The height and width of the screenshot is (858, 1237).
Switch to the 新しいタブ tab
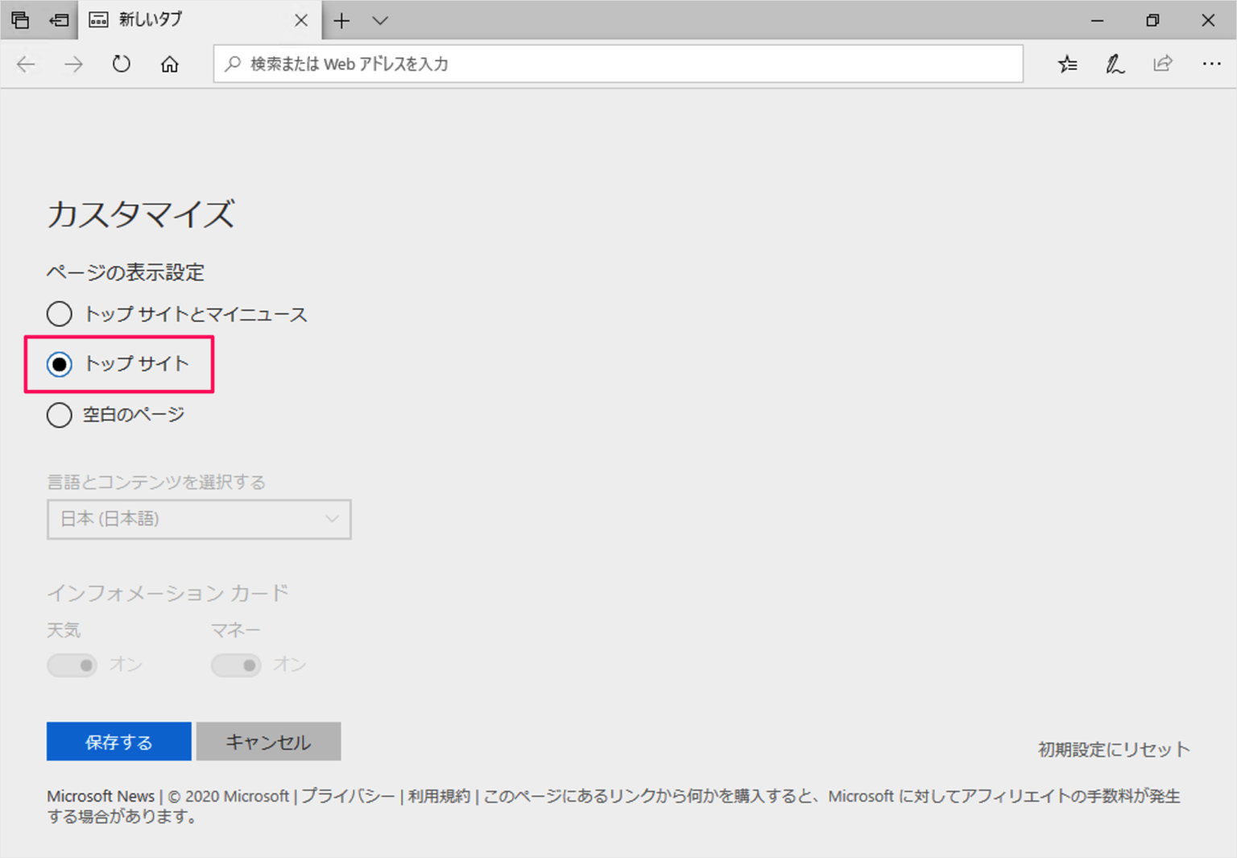coord(185,20)
